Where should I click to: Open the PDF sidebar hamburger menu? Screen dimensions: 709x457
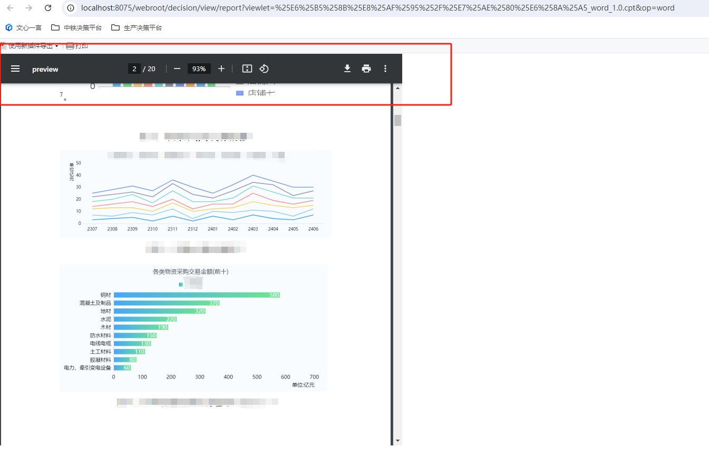[x=15, y=69]
